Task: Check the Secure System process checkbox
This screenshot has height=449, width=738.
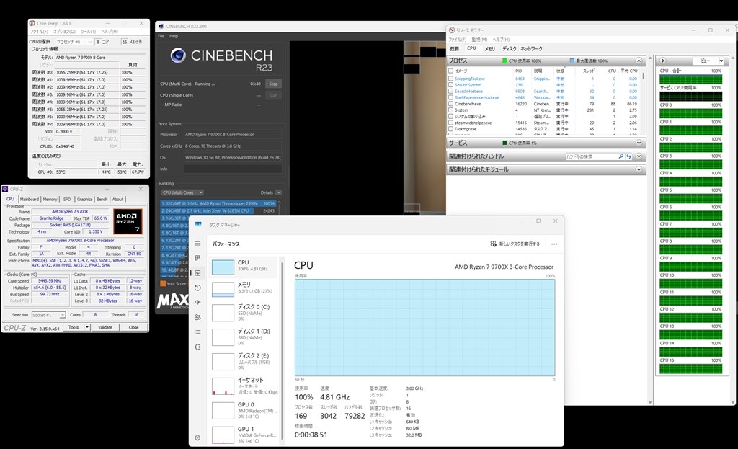Action: pyautogui.click(x=451, y=85)
